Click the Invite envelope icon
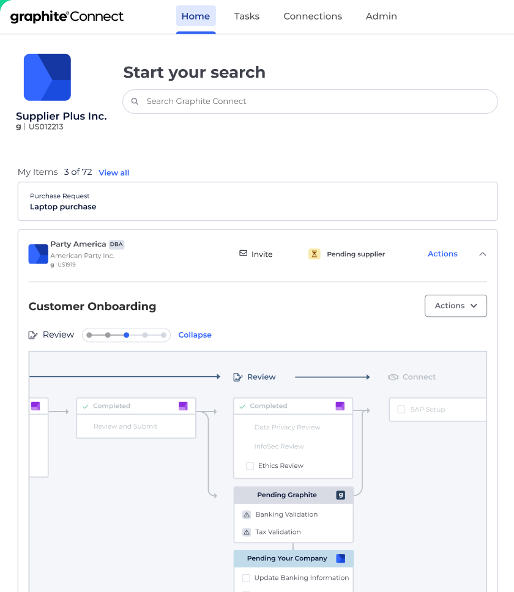Viewport: 514px width, 592px height. click(x=243, y=253)
